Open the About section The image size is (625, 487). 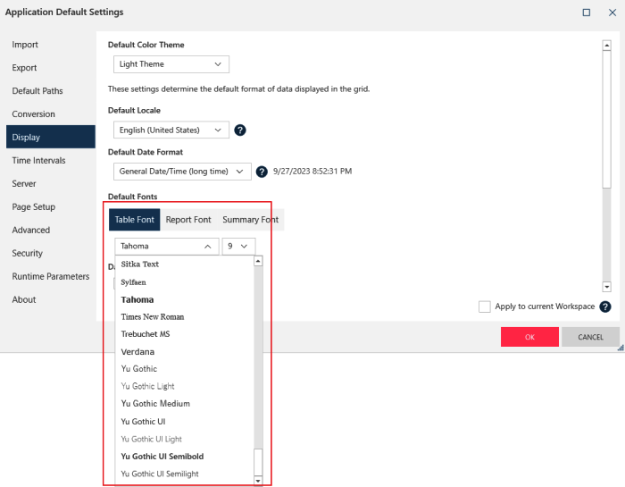tap(51, 299)
